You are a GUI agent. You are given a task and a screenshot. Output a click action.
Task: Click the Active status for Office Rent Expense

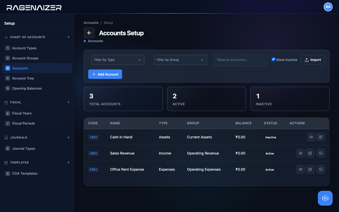270,170
